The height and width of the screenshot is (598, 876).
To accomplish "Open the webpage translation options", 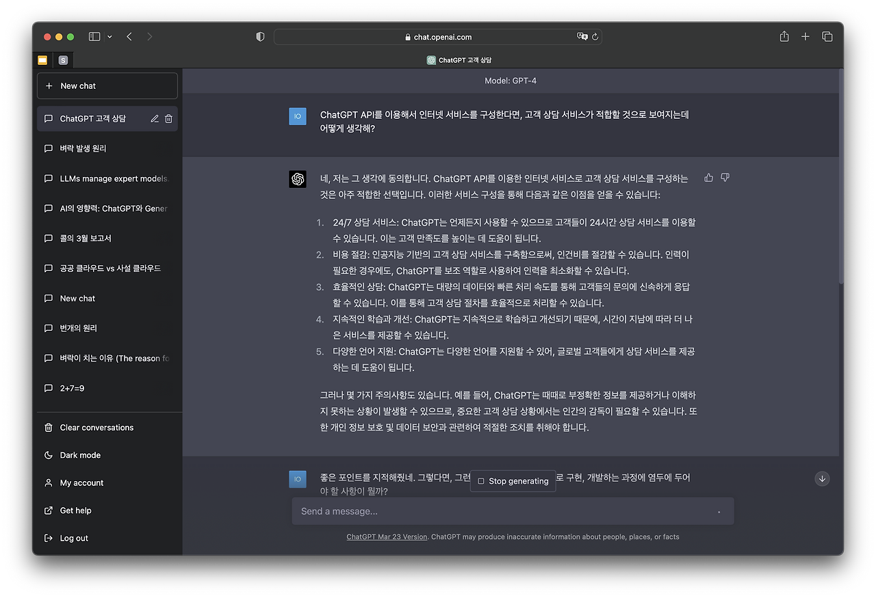I will click(x=581, y=36).
